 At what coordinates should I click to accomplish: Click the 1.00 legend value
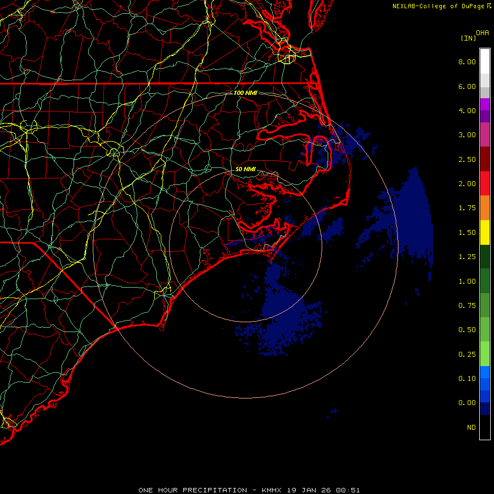pyautogui.click(x=467, y=282)
